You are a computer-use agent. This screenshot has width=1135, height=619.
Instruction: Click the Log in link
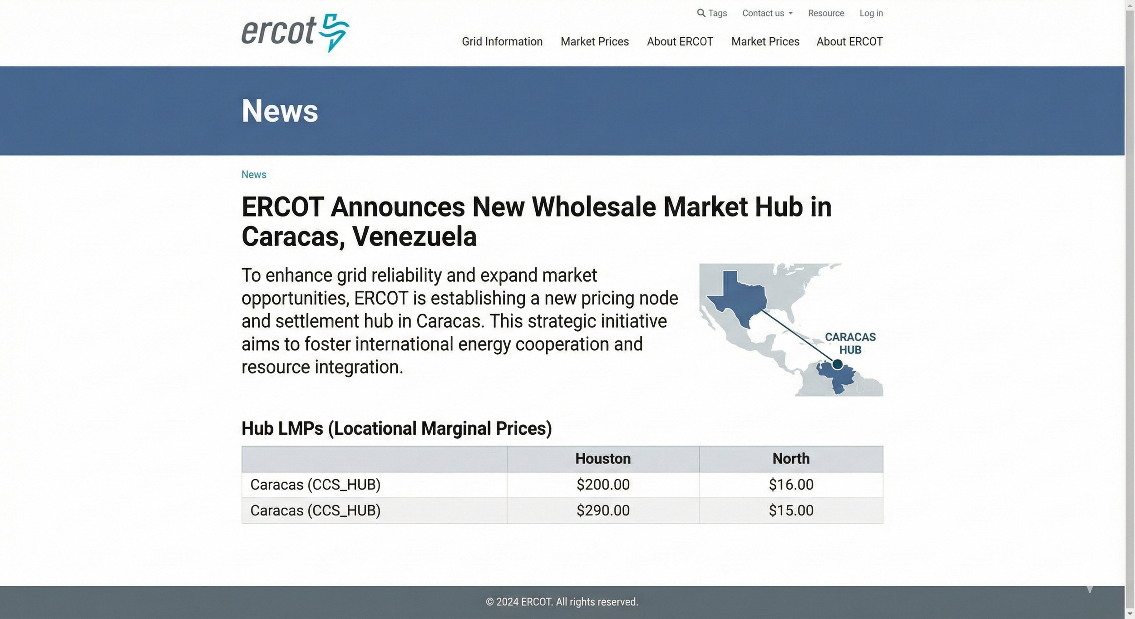tap(871, 13)
